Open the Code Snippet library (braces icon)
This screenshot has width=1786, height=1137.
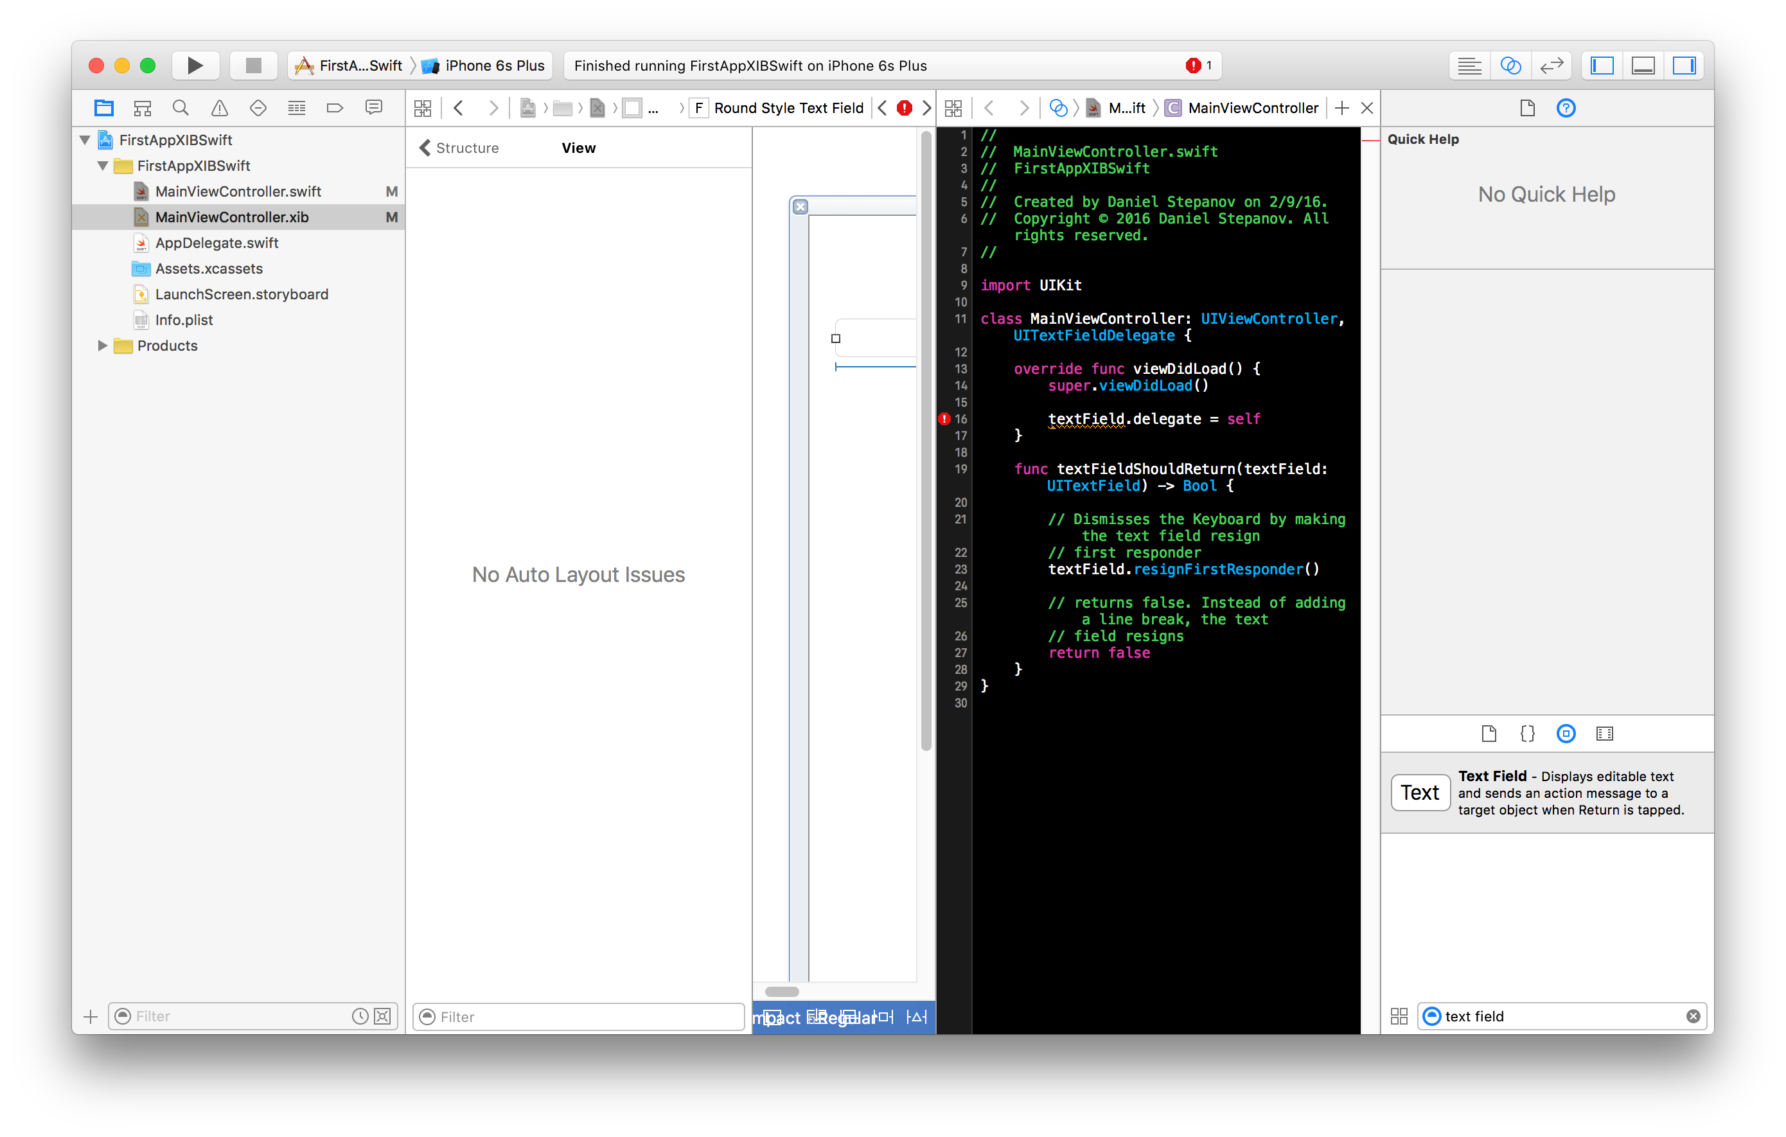pos(1526,734)
